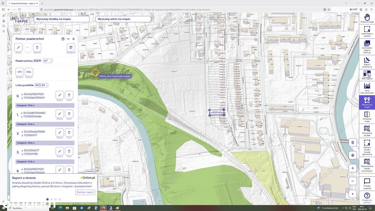The image size is (375, 211).
Task: Click Zamów raport button
Action: (x=85, y=192)
